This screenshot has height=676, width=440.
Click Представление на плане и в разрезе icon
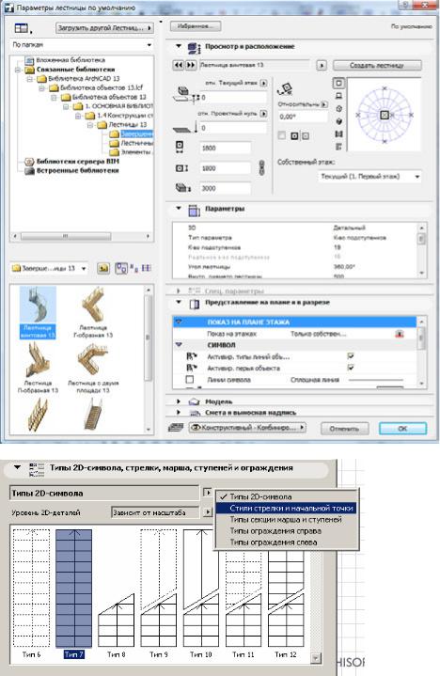tap(195, 305)
